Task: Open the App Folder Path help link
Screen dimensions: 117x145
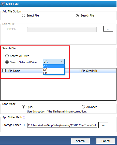Action: (24, 117)
